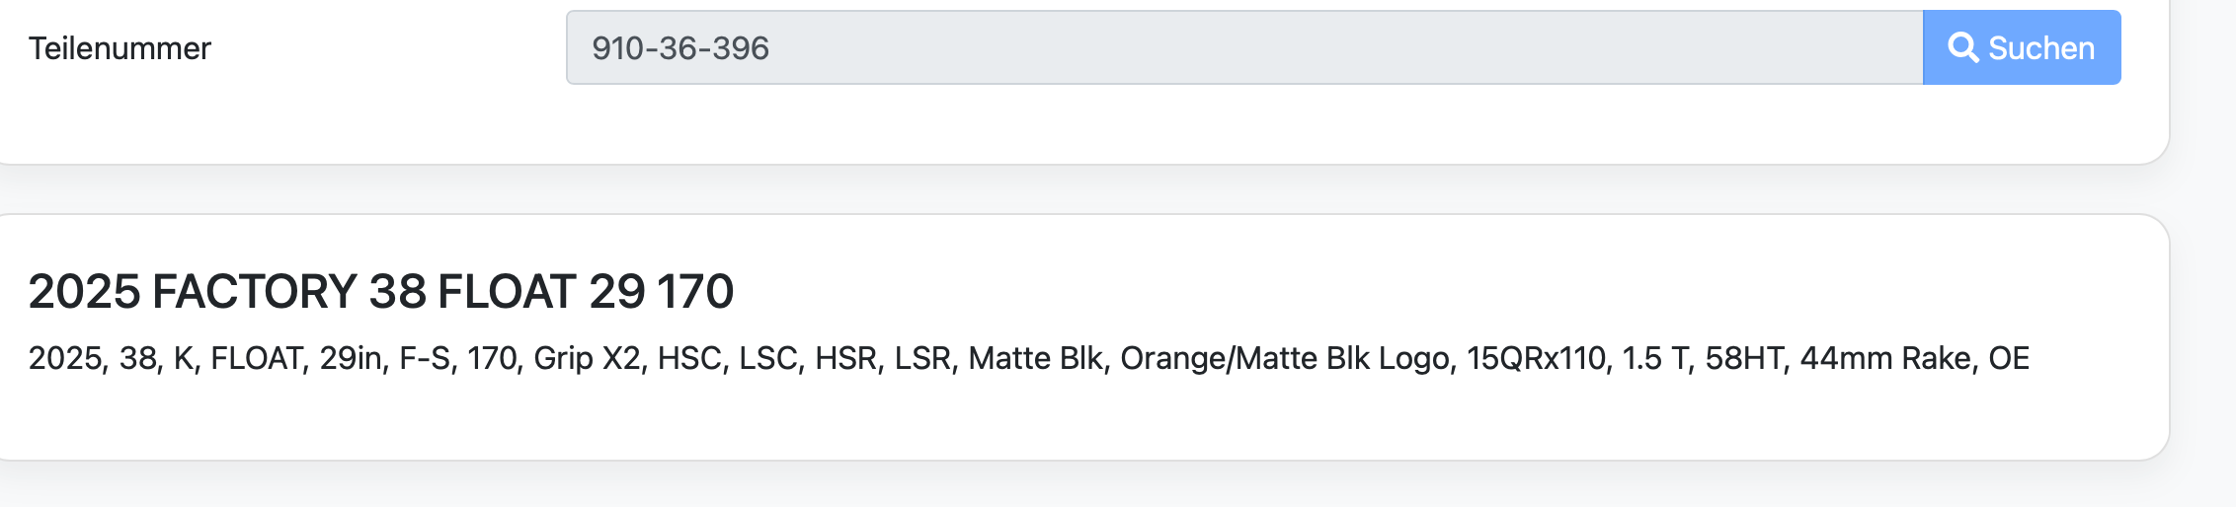Click the 2025 FACTORY 38 FLOAT heading

point(380,292)
